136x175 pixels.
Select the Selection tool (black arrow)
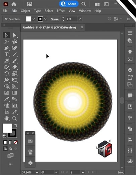pyautogui.click(x=6, y=35)
